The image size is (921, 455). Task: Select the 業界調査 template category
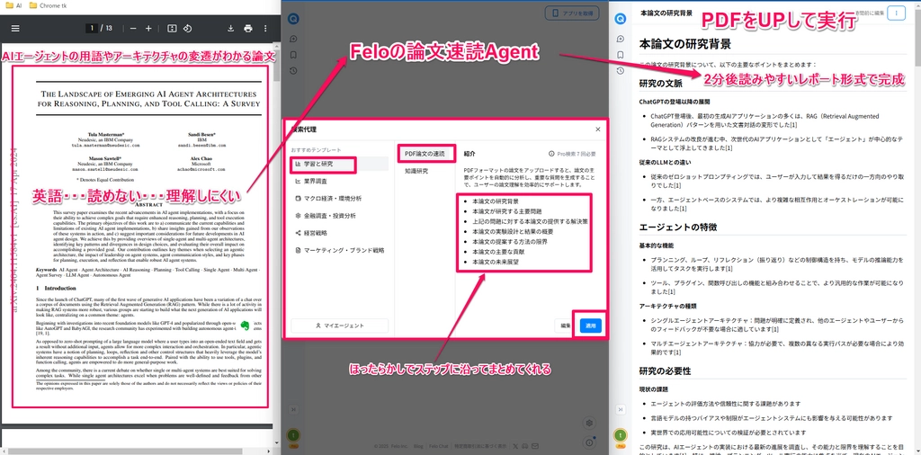pos(339,181)
